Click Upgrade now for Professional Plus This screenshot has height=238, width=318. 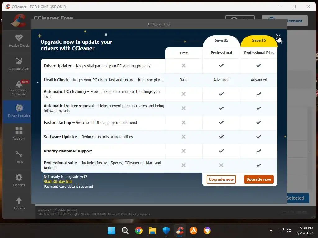(259, 179)
